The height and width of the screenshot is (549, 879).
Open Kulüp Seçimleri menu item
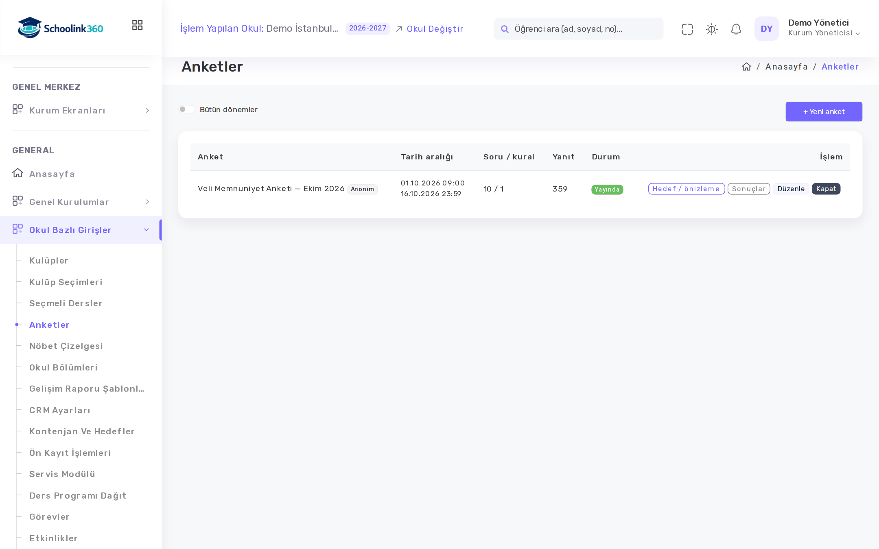(x=66, y=282)
